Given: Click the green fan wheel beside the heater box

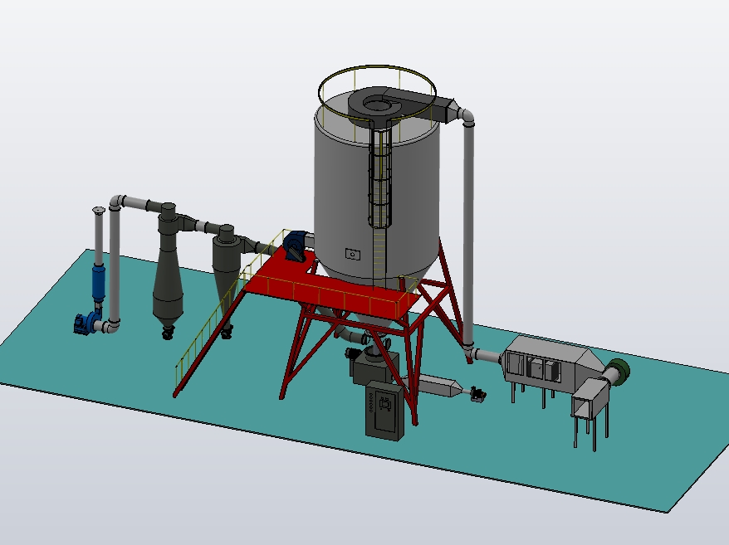Looking at the screenshot, I should click(620, 372).
